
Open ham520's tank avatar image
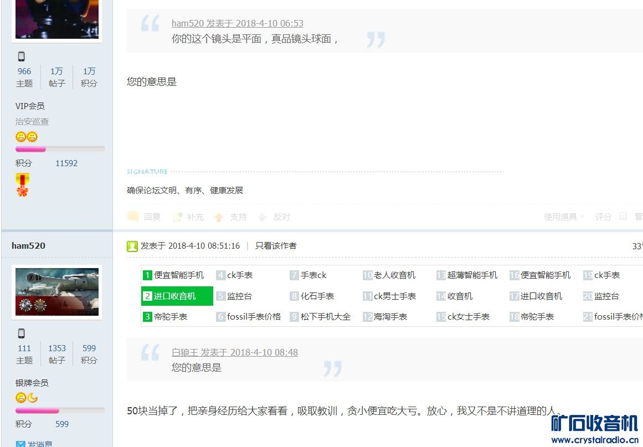coord(57,291)
